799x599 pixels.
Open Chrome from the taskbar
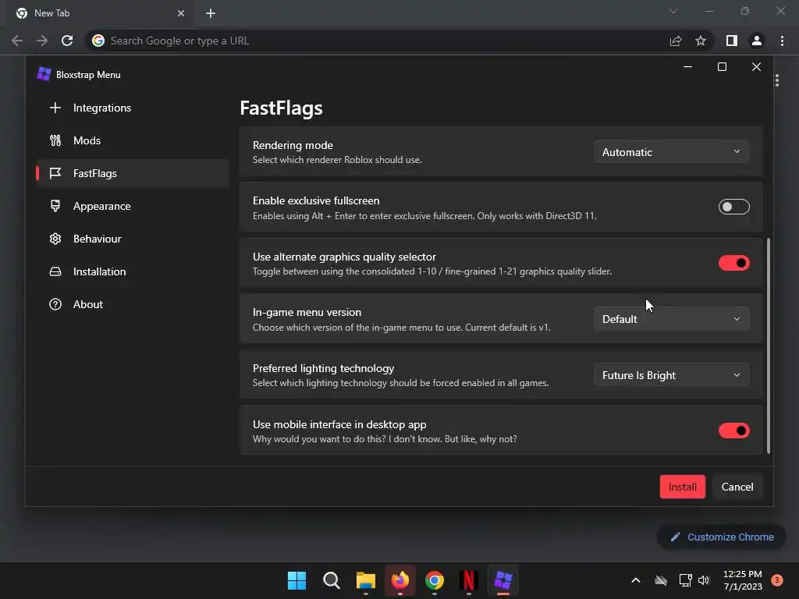(x=434, y=580)
